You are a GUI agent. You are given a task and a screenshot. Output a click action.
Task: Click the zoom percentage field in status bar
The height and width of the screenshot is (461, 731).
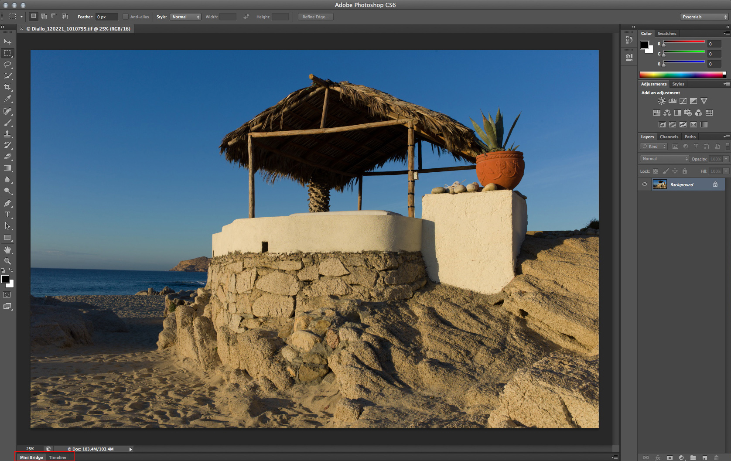point(30,449)
